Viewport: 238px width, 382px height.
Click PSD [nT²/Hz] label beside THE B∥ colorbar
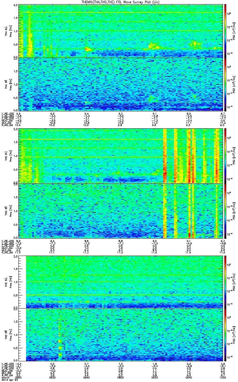click(234, 335)
